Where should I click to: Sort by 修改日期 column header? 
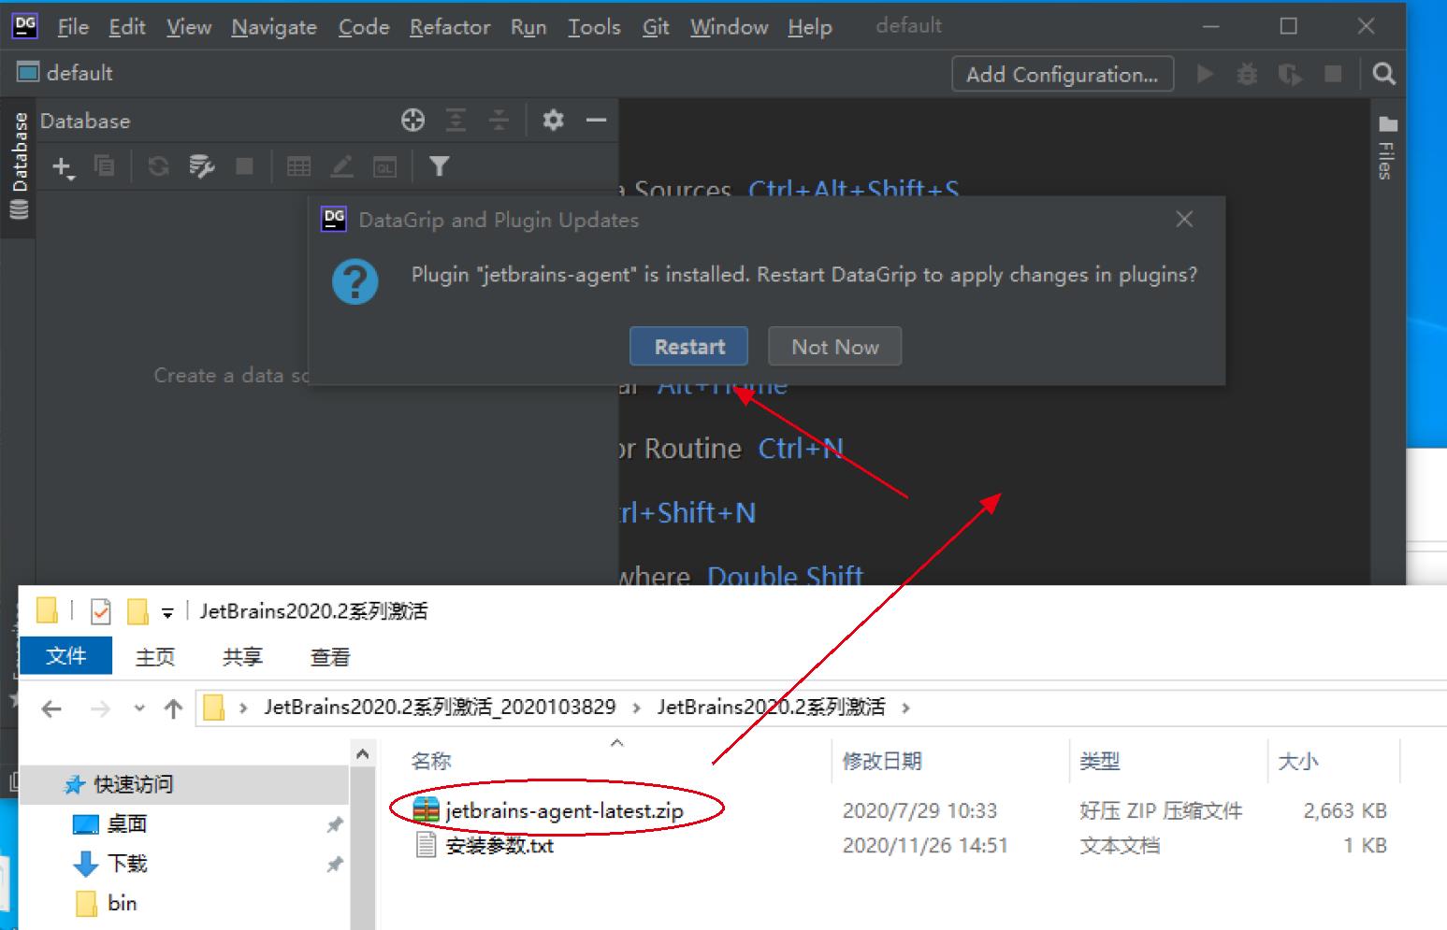click(x=882, y=761)
